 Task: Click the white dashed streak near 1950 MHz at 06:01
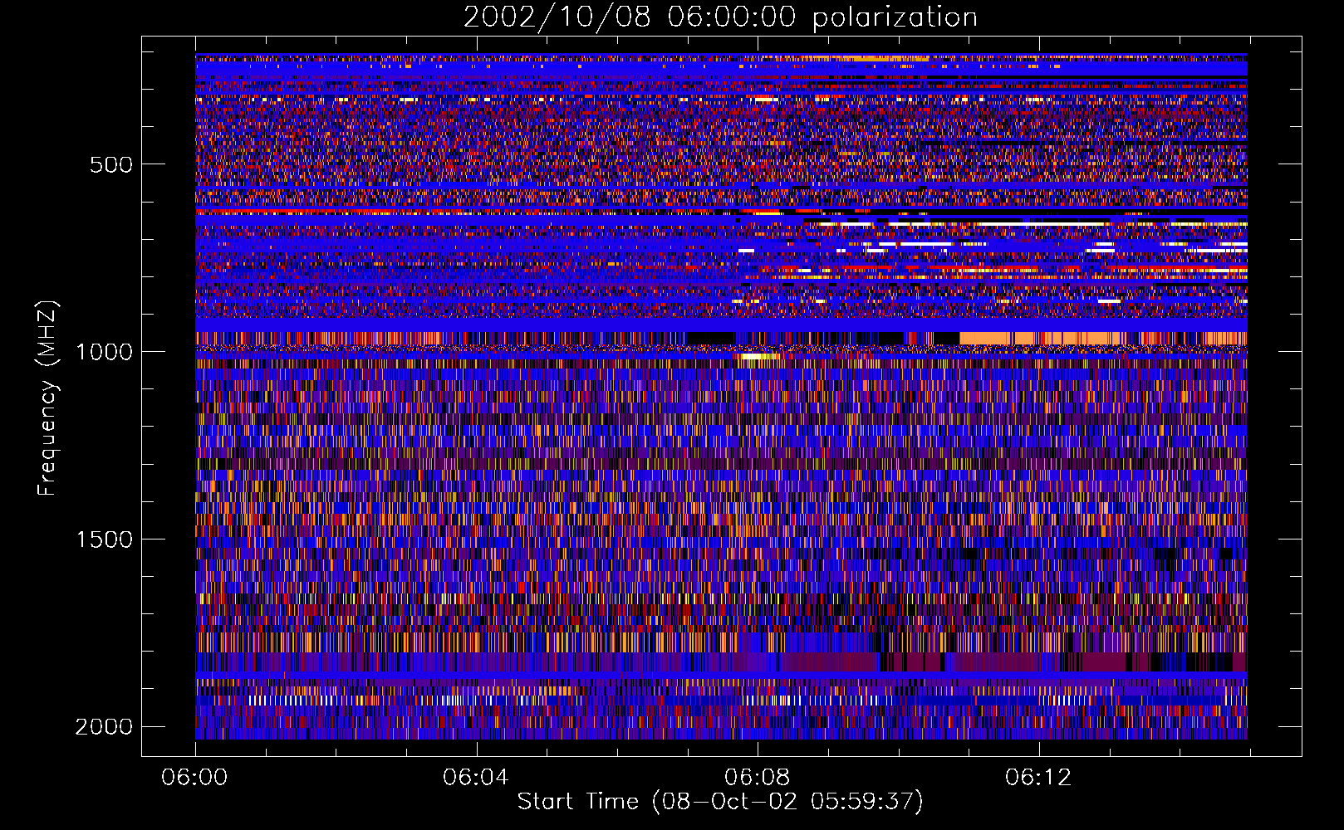291,700
